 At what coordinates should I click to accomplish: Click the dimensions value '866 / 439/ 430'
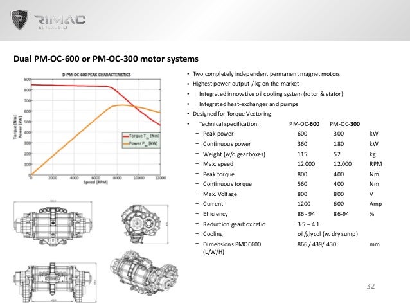pyautogui.click(x=317, y=244)
